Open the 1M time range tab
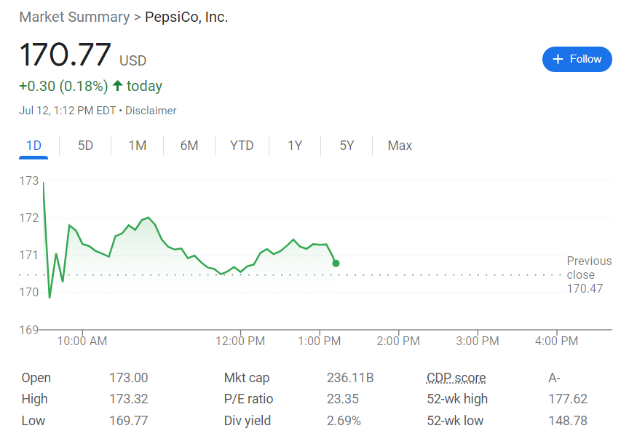 point(138,146)
